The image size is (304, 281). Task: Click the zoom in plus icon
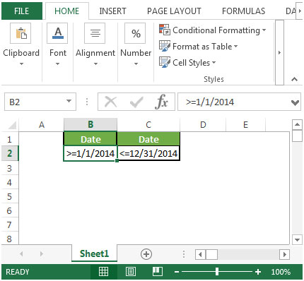[258, 272]
